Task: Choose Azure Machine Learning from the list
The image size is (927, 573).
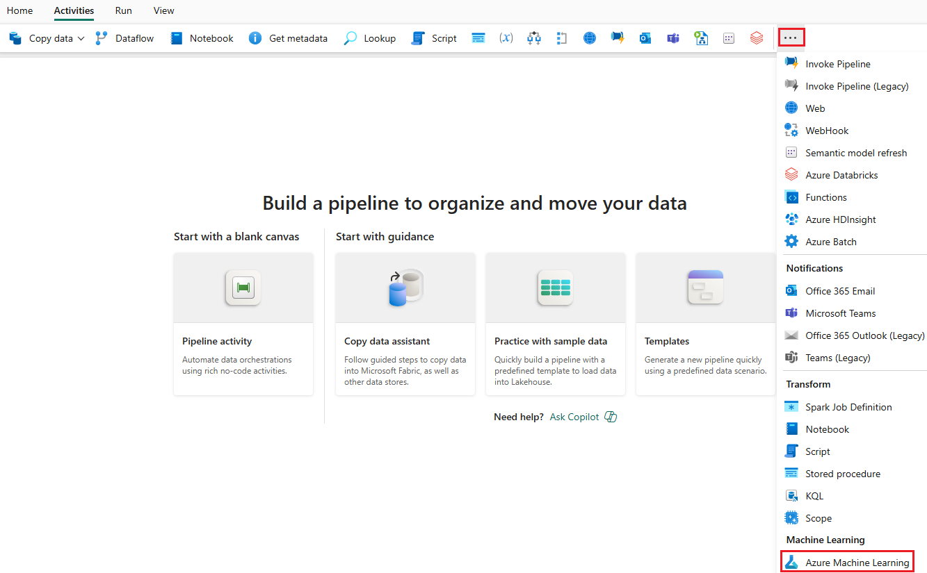Action: click(847, 563)
